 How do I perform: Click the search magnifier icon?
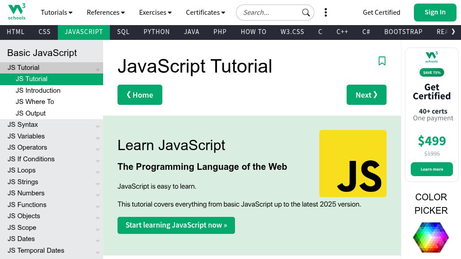tap(306, 13)
